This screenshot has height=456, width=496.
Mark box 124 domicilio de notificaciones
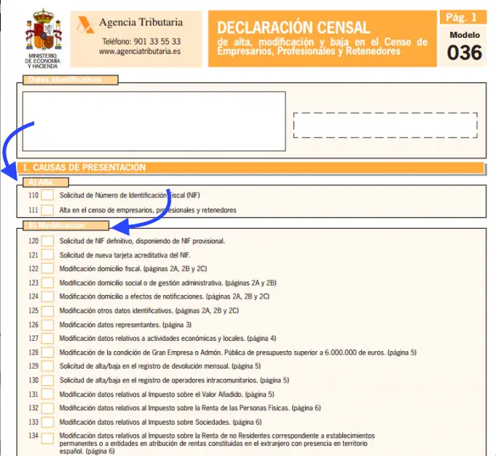[x=47, y=296]
